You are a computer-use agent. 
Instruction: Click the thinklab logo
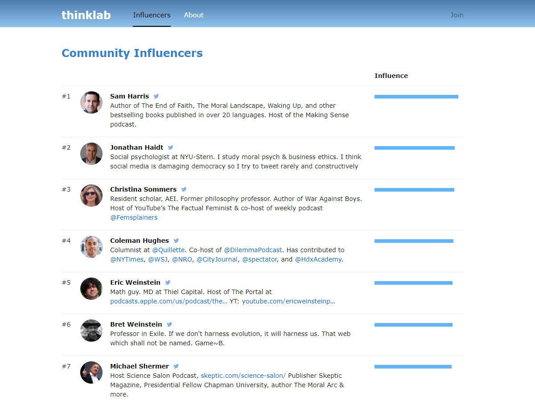point(86,15)
